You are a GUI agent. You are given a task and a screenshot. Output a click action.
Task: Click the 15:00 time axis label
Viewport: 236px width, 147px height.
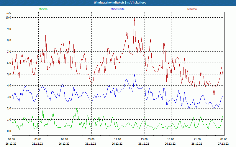tap(145, 139)
